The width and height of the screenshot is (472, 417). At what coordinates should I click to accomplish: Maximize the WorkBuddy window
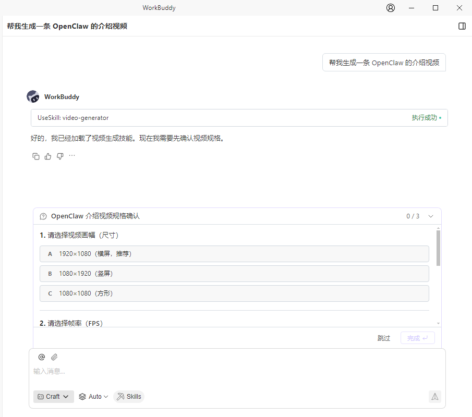[x=435, y=8]
